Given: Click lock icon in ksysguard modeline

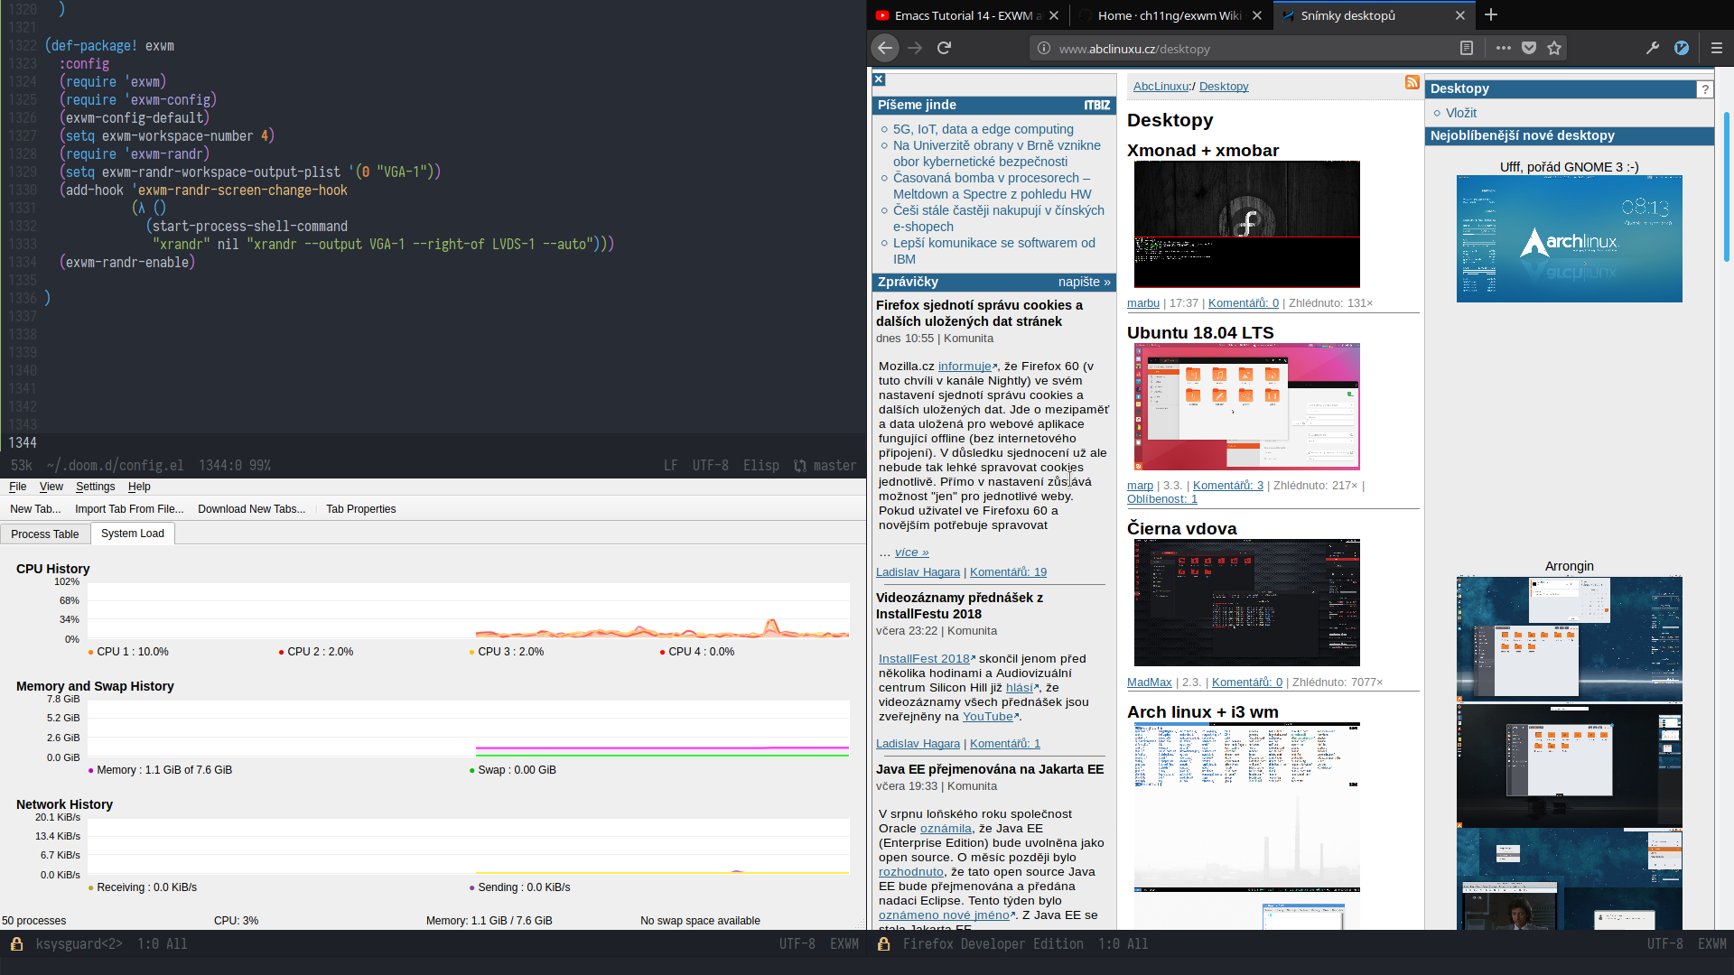Looking at the screenshot, I should click(16, 944).
